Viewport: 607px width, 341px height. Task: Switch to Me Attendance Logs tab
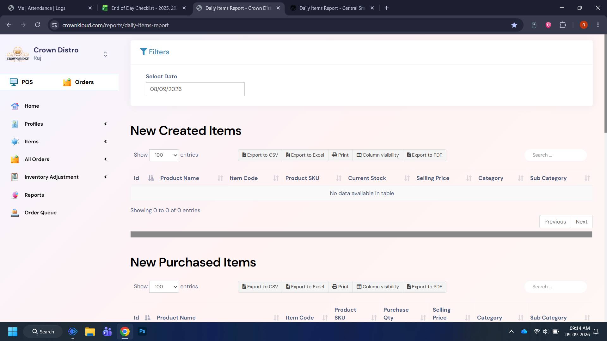point(50,8)
